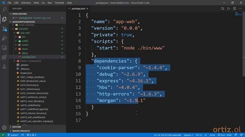This screenshot has width=245, height=137.
Task: Open the Go menu
Action: [x=43, y=3]
